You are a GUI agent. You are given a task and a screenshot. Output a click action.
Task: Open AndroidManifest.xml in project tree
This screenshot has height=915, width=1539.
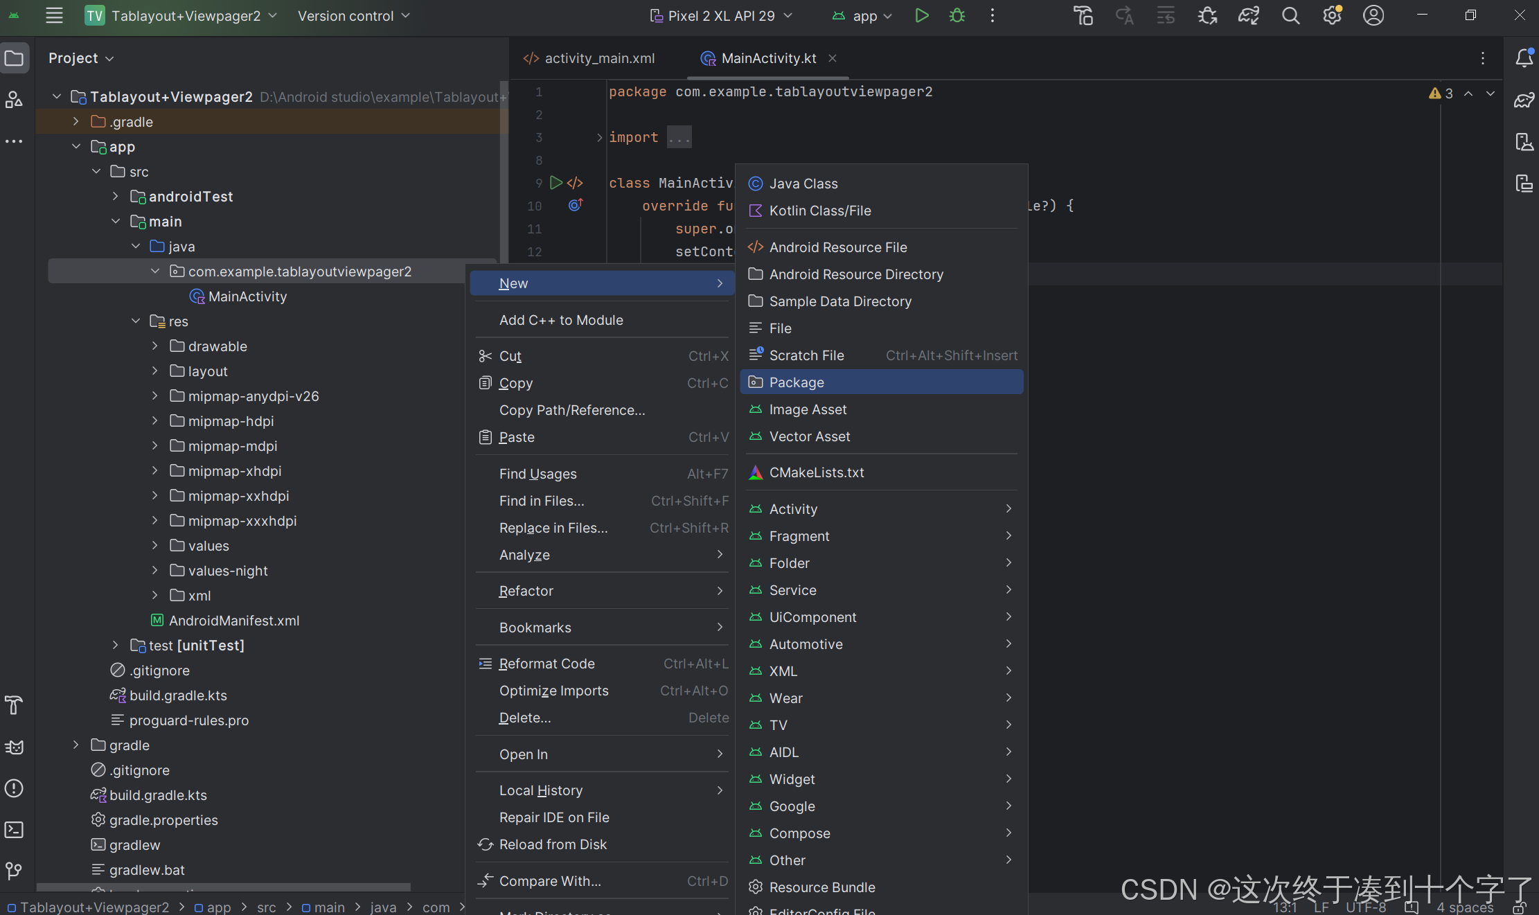tap(234, 621)
